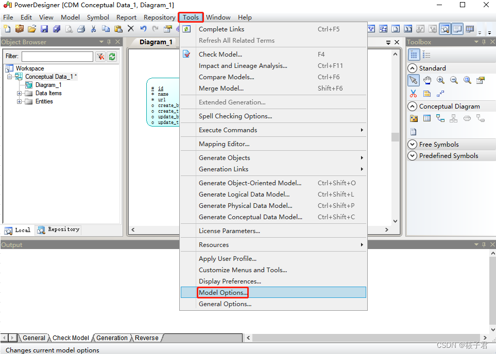Choose Model Options in Tools menu
This screenshot has height=354, width=496.
[273, 292]
